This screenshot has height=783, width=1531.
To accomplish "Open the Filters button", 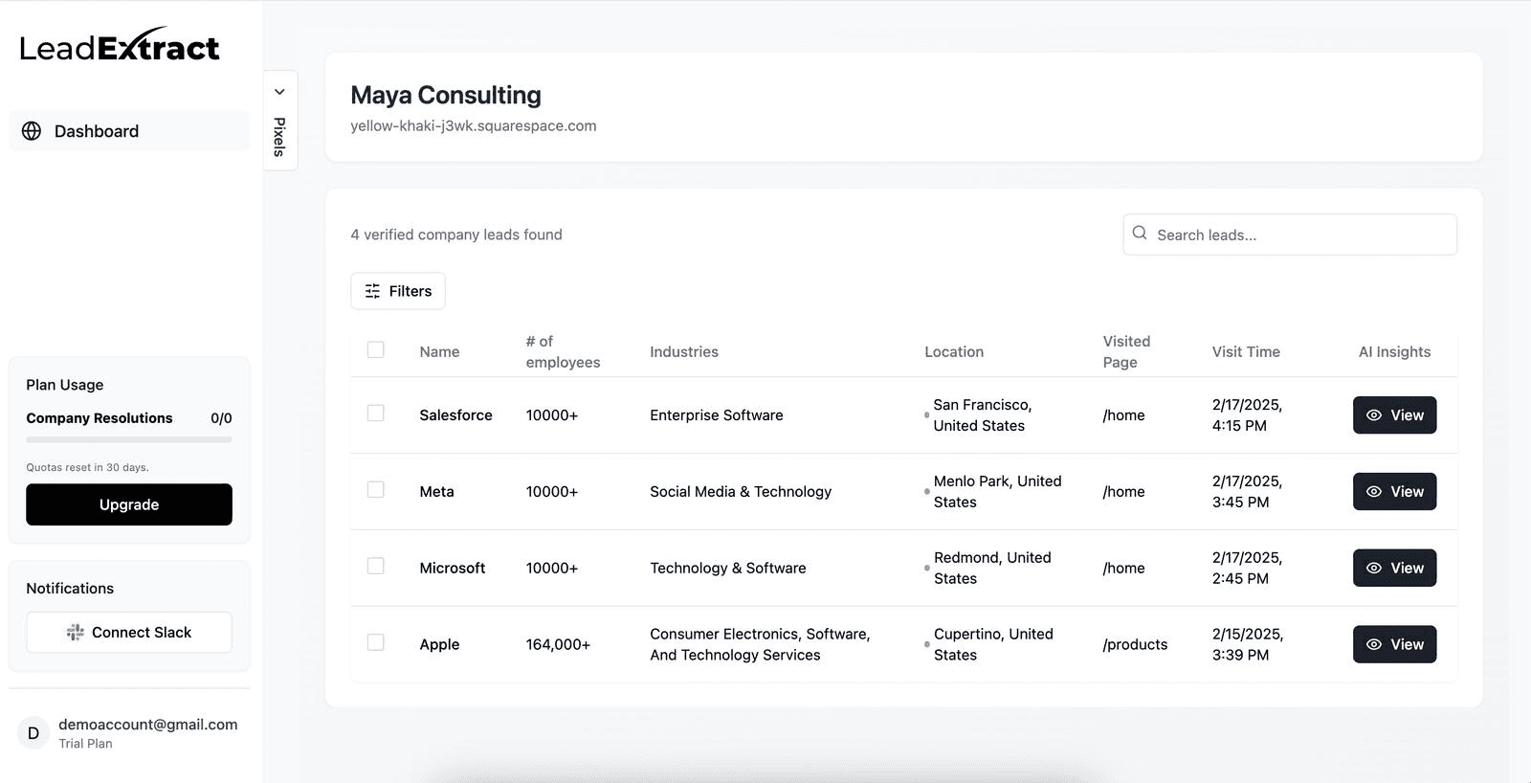I will (398, 291).
